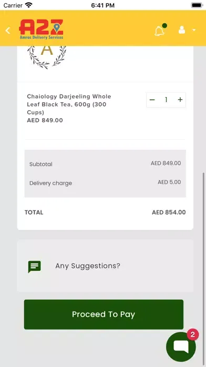Decrease tea quantity with minus button
Image resolution: width=206 pixels, height=367 pixels.
pyautogui.click(x=152, y=100)
